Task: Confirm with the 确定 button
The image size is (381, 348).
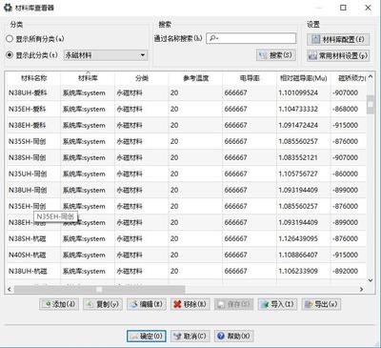Action: pyautogui.click(x=147, y=336)
